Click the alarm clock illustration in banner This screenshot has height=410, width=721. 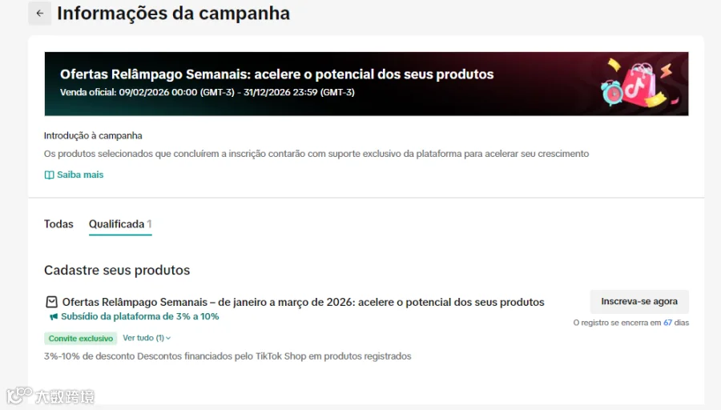612,92
